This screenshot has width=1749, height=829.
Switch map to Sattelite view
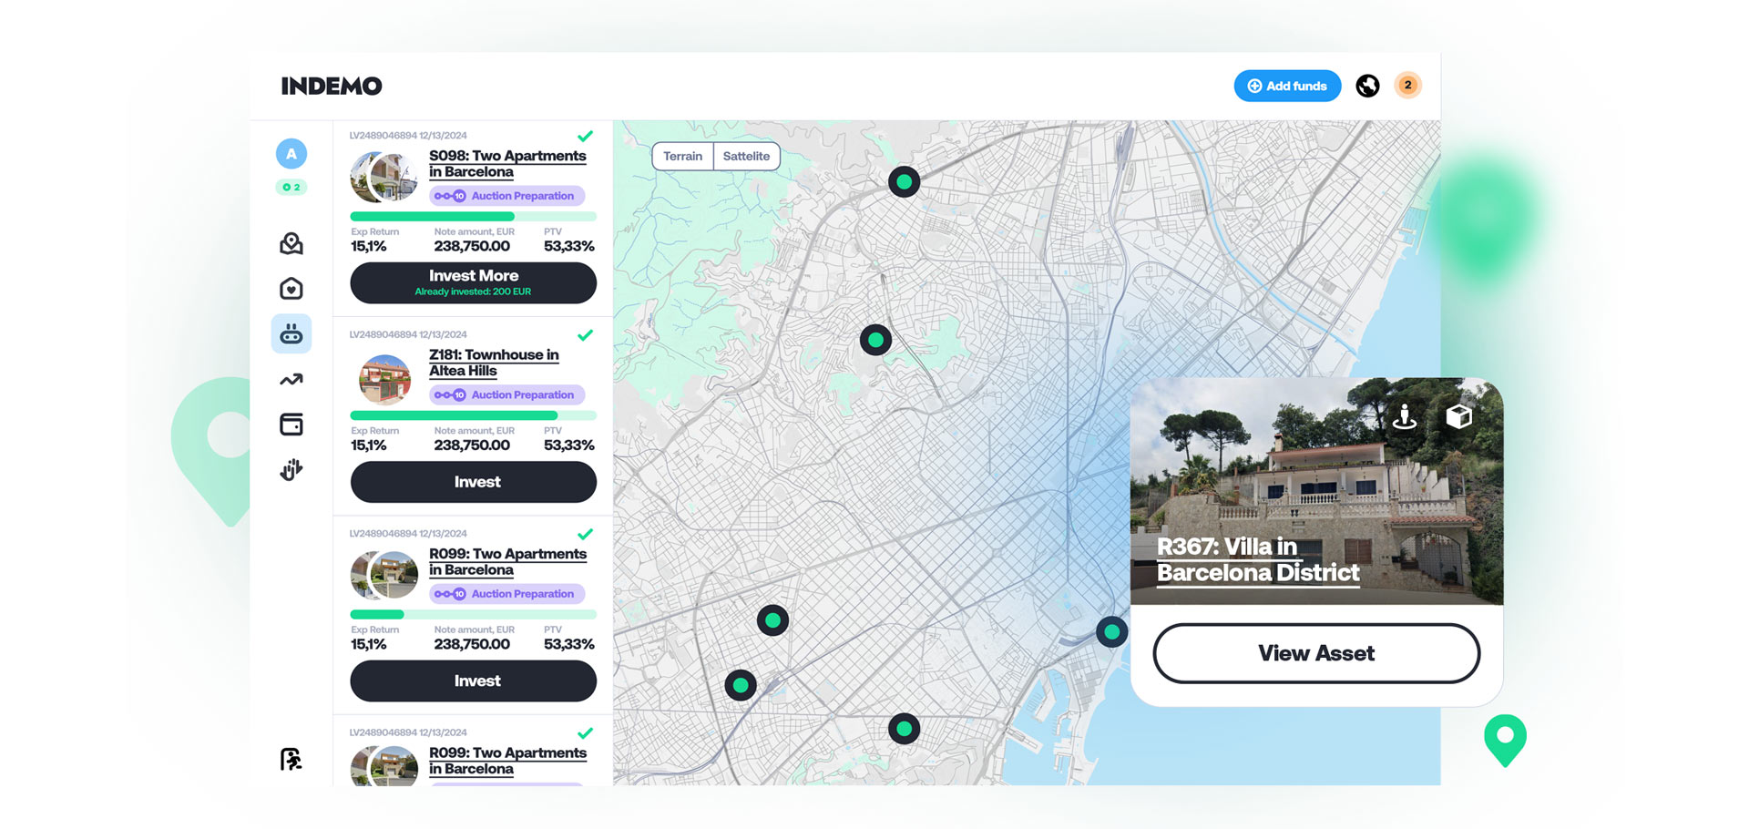[x=746, y=156]
